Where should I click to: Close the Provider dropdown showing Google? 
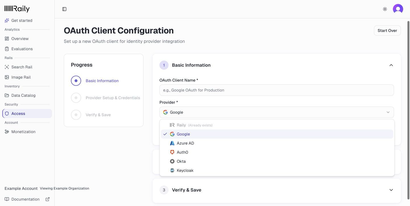click(x=277, y=112)
